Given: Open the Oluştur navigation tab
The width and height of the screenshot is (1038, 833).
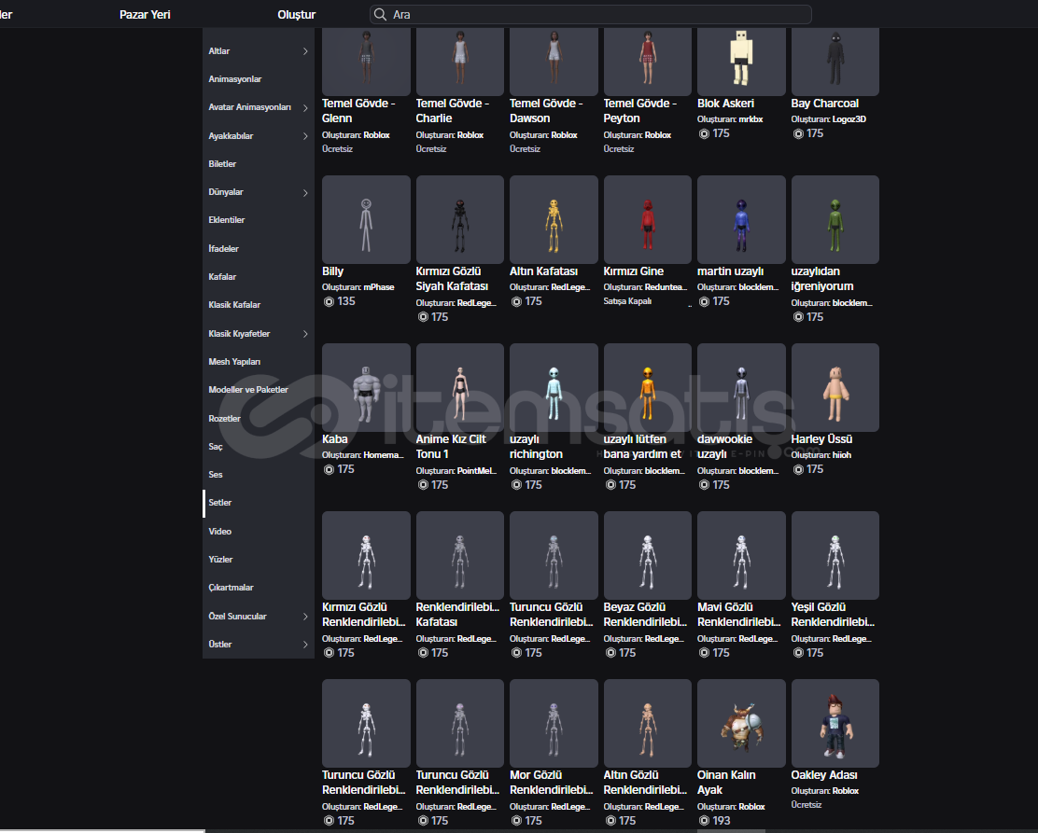Looking at the screenshot, I should click(297, 15).
